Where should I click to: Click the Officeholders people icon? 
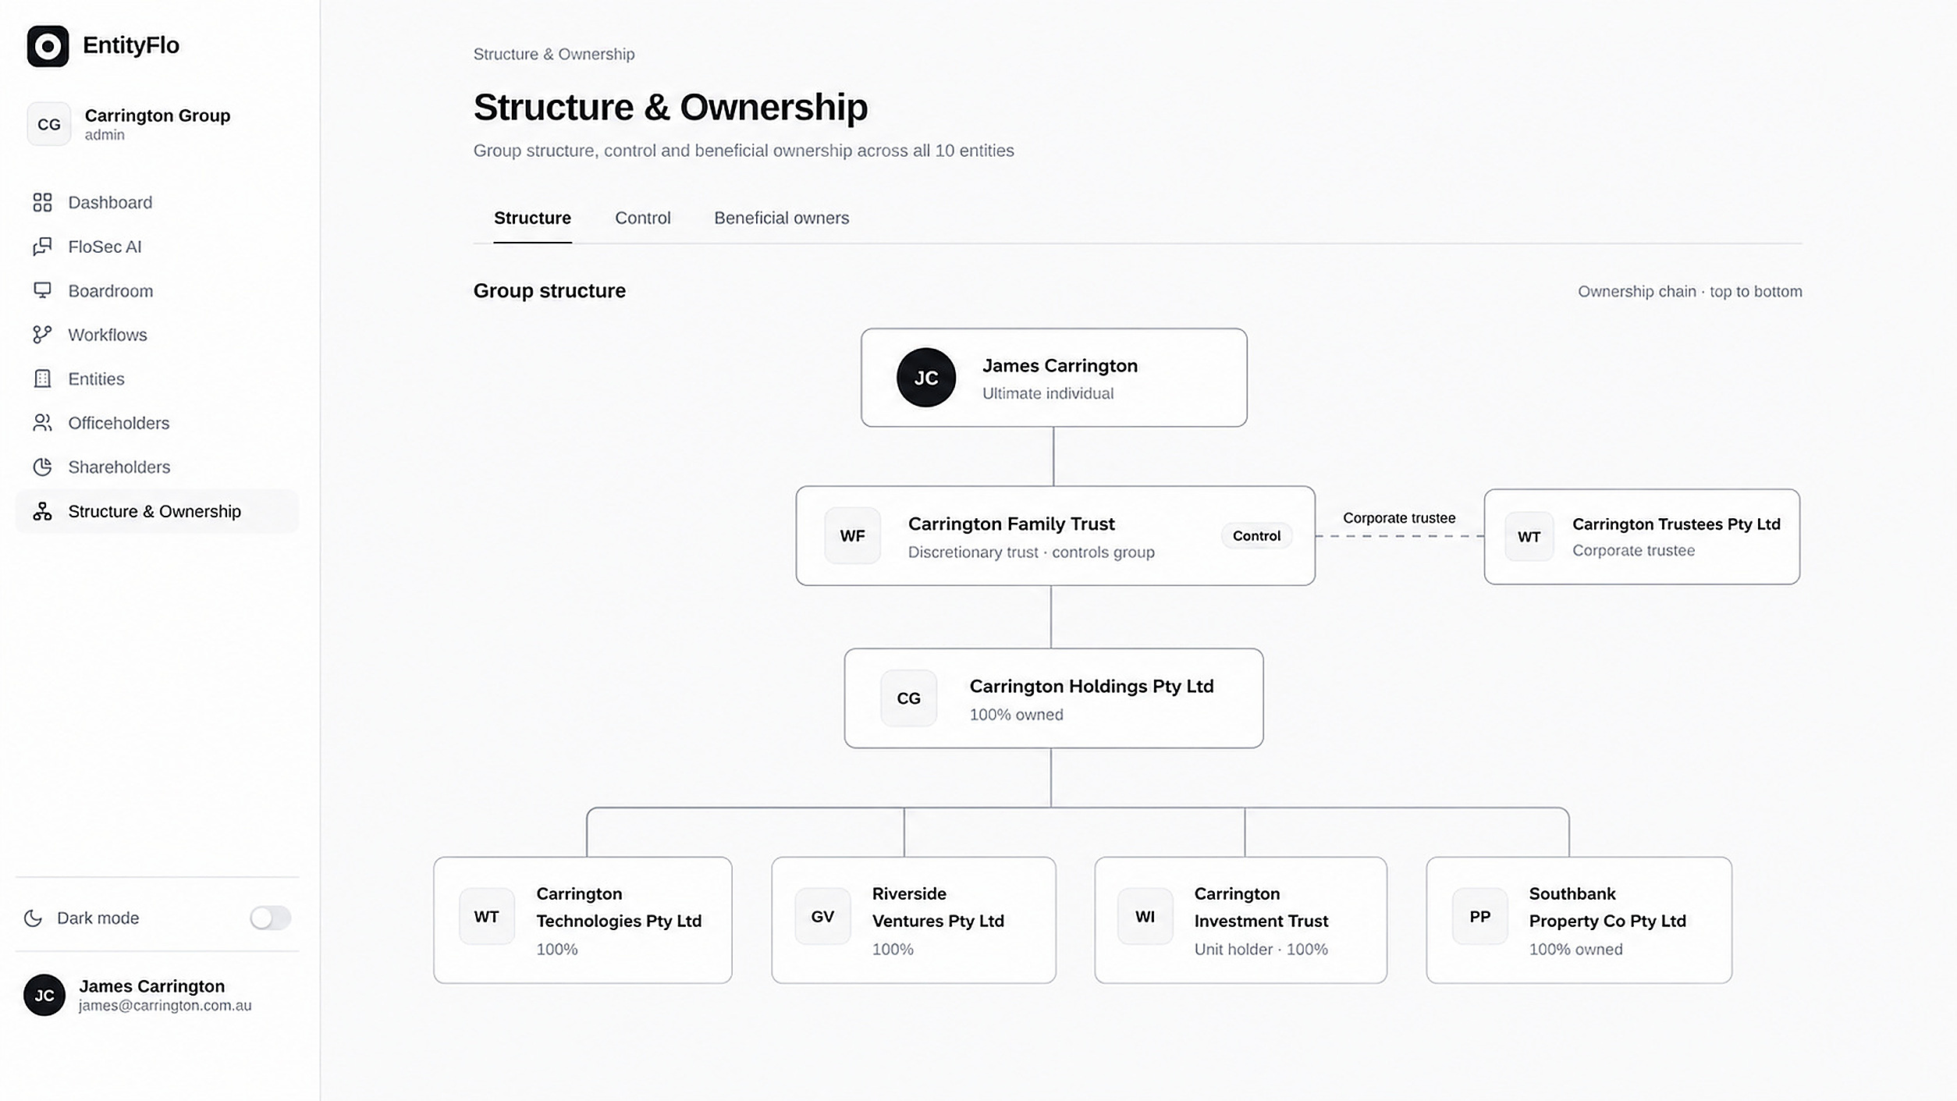pos(42,423)
